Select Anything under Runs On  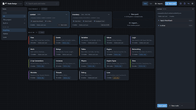pyautogui.click(x=14, y=30)
